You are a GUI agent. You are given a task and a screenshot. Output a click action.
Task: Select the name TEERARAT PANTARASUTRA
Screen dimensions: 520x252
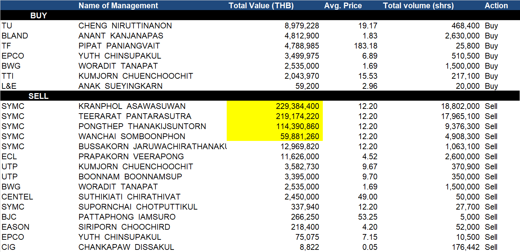click(135, 116)
